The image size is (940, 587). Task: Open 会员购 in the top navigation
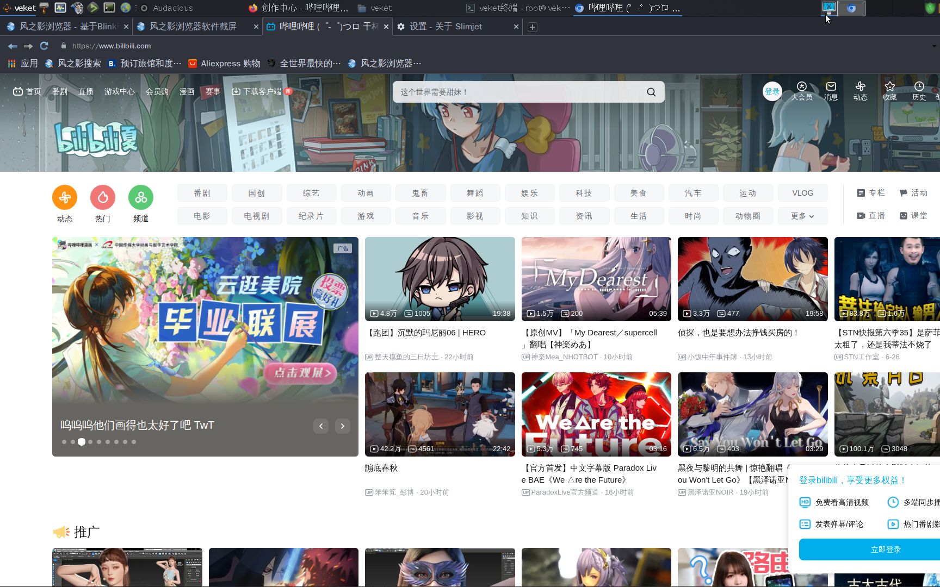pos(157,91)
